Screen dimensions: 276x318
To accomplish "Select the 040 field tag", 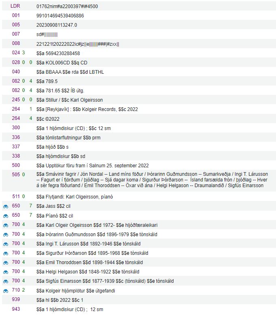I will coord(16,72).
